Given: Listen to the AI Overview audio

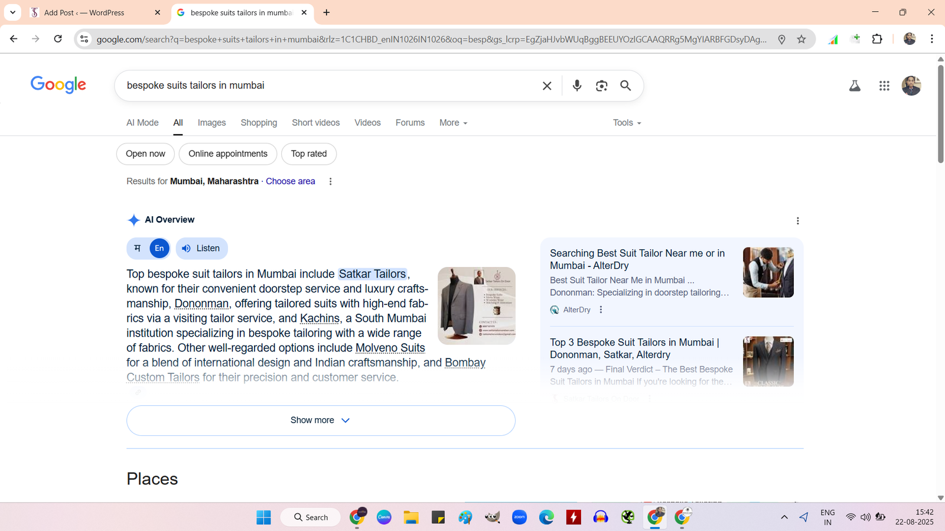Looking at the screenshot, I should (x=201, y=248).
